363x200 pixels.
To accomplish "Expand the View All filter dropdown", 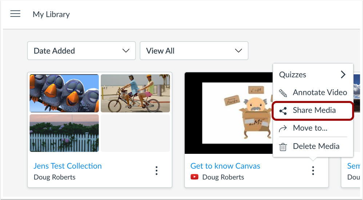I will coord(194,51).
